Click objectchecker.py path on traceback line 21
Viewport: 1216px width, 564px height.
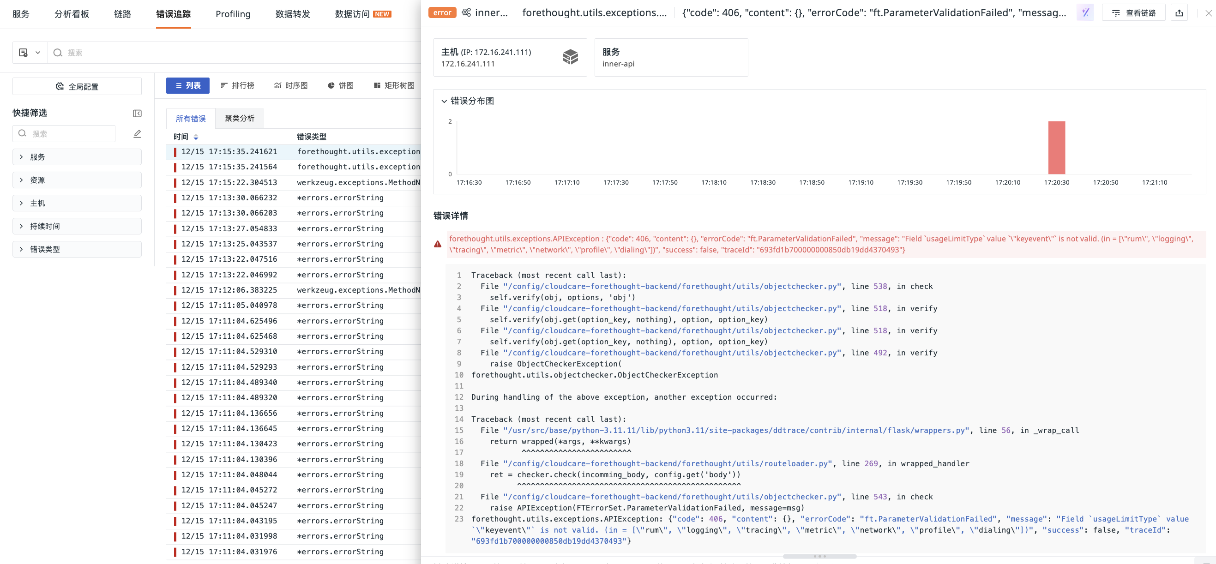672,497
